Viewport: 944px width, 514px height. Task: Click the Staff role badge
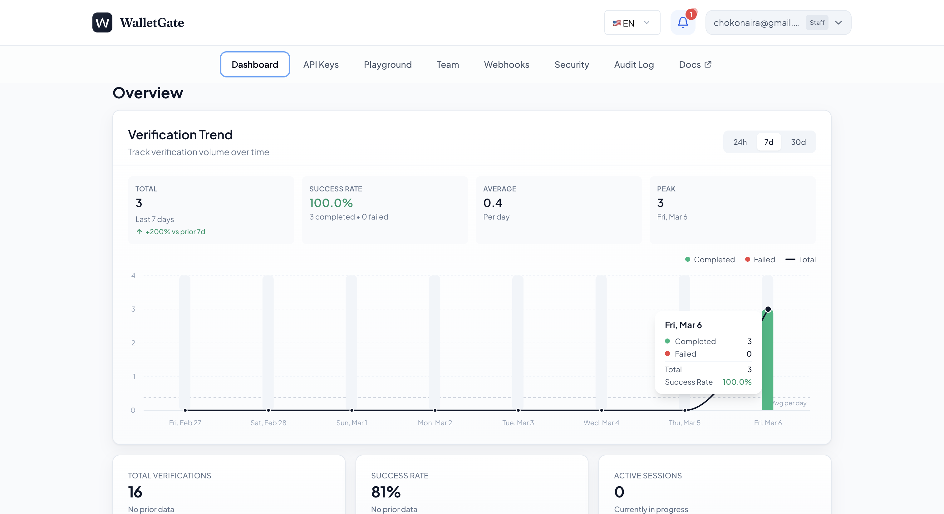coord(817,23)
